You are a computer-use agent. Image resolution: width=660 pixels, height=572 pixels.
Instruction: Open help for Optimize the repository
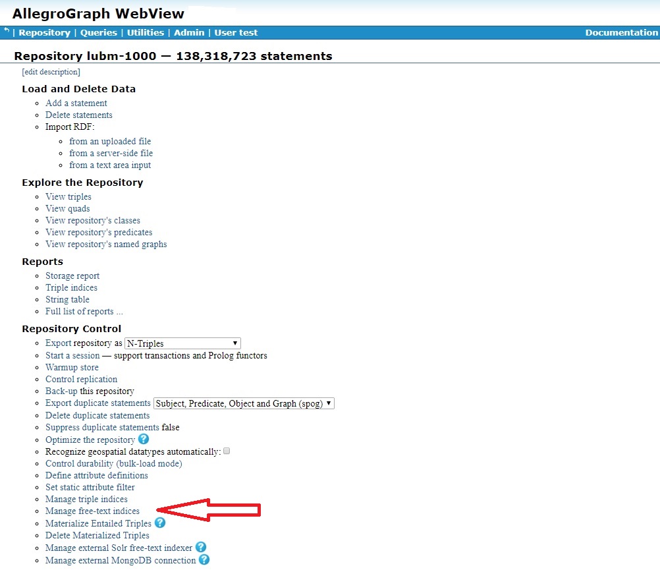point(144,439)
